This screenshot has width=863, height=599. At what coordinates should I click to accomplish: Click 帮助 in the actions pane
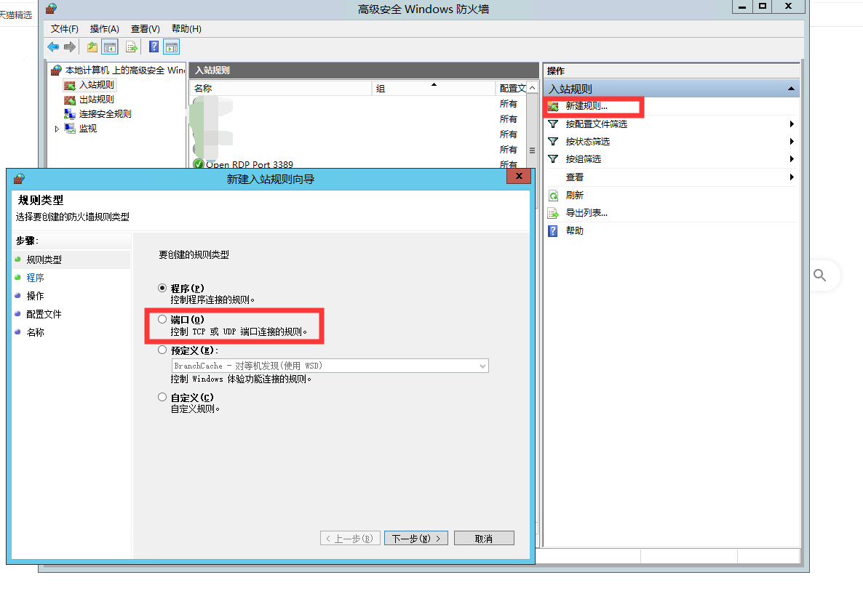click(575, 230)
